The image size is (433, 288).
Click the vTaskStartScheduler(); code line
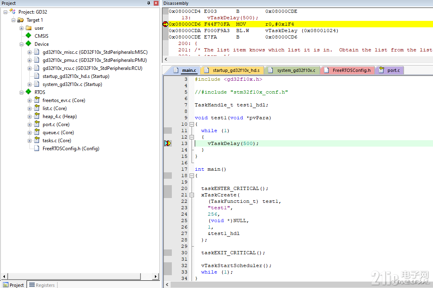pyautogui.click(x=236, y=266)
